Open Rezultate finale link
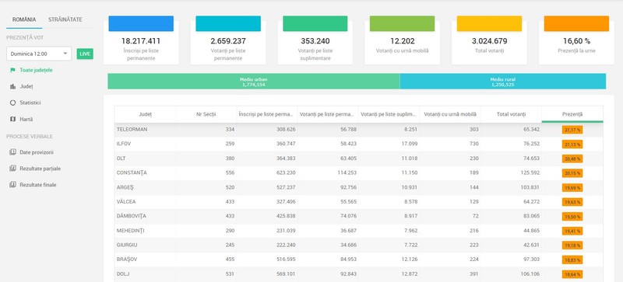Image resolution: width=623 pixels, height=282 pixels. (x=38, y=185)
